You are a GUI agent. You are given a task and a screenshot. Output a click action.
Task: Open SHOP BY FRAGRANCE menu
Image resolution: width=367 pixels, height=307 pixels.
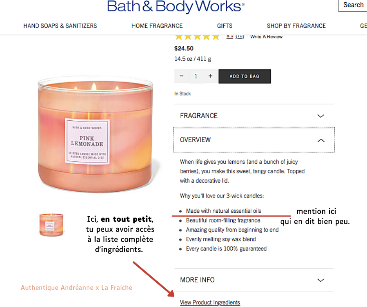pos(296,26)
